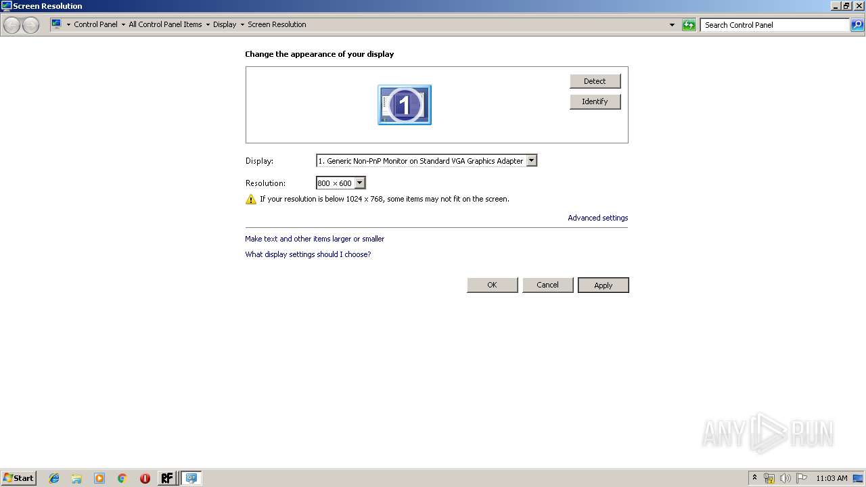Click the Search Control Panel field
The height and width of the screenshot is (487, 866).
point(775,25)
